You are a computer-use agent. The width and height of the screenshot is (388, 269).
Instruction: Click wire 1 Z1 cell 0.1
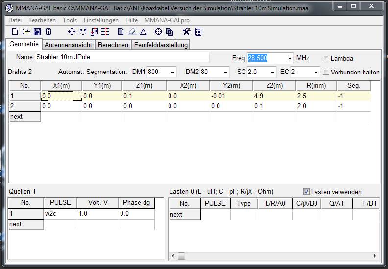[145, 96]
